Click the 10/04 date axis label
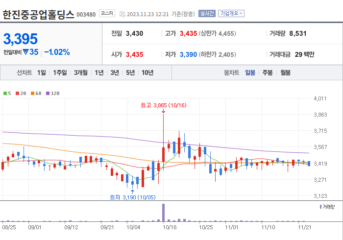 point(133,227)
